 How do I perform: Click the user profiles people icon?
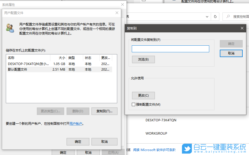click(10, 27)
